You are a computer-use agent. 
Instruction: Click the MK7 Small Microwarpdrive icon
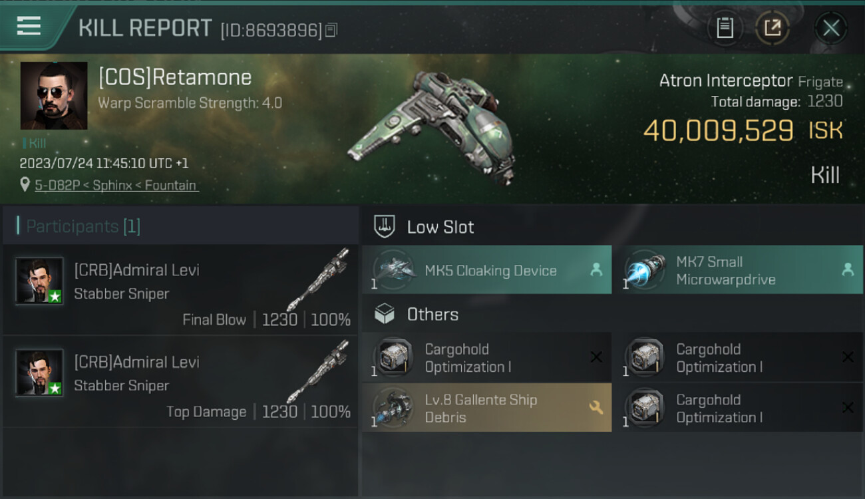click(x=645, y=270)
